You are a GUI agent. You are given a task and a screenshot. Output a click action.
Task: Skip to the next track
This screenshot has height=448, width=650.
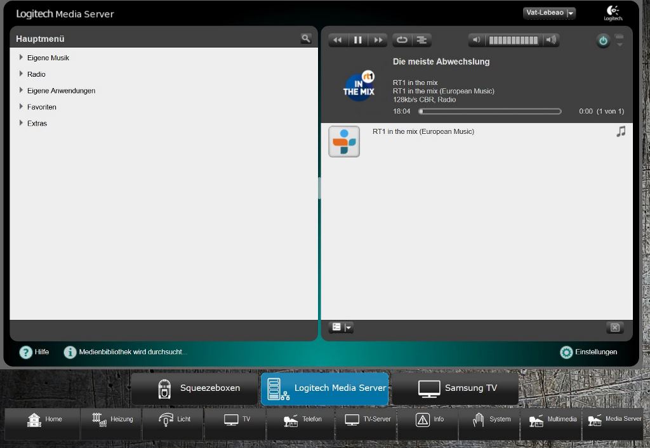click(x=378, y=40)
